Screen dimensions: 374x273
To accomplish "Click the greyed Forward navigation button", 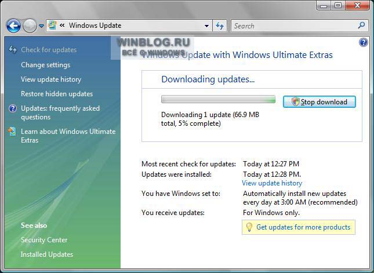I will (30, 26).
